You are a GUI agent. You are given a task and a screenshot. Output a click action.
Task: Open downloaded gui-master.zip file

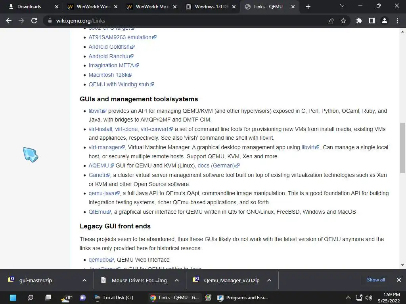pos(36,280)
